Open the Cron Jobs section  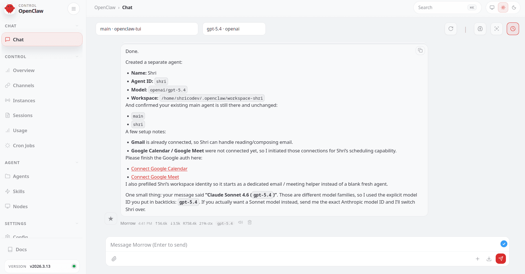click(x=24, y=145)
